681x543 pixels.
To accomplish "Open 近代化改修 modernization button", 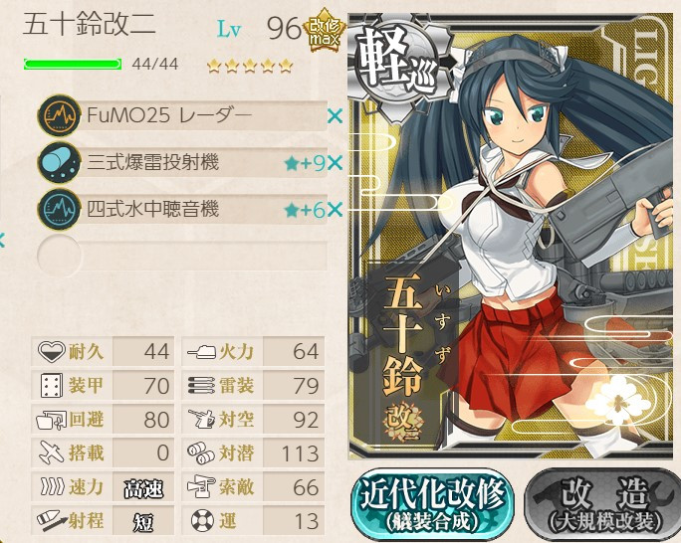I will click(x=432, y=505).
